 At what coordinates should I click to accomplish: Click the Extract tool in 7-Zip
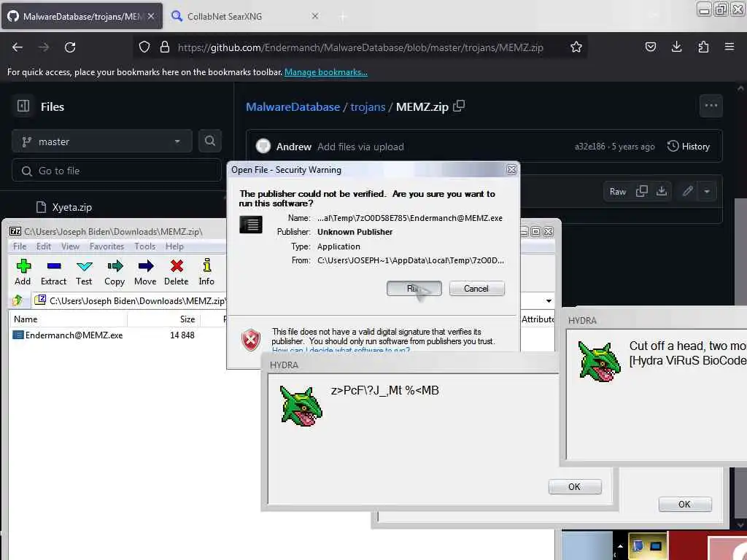point(53,272)
